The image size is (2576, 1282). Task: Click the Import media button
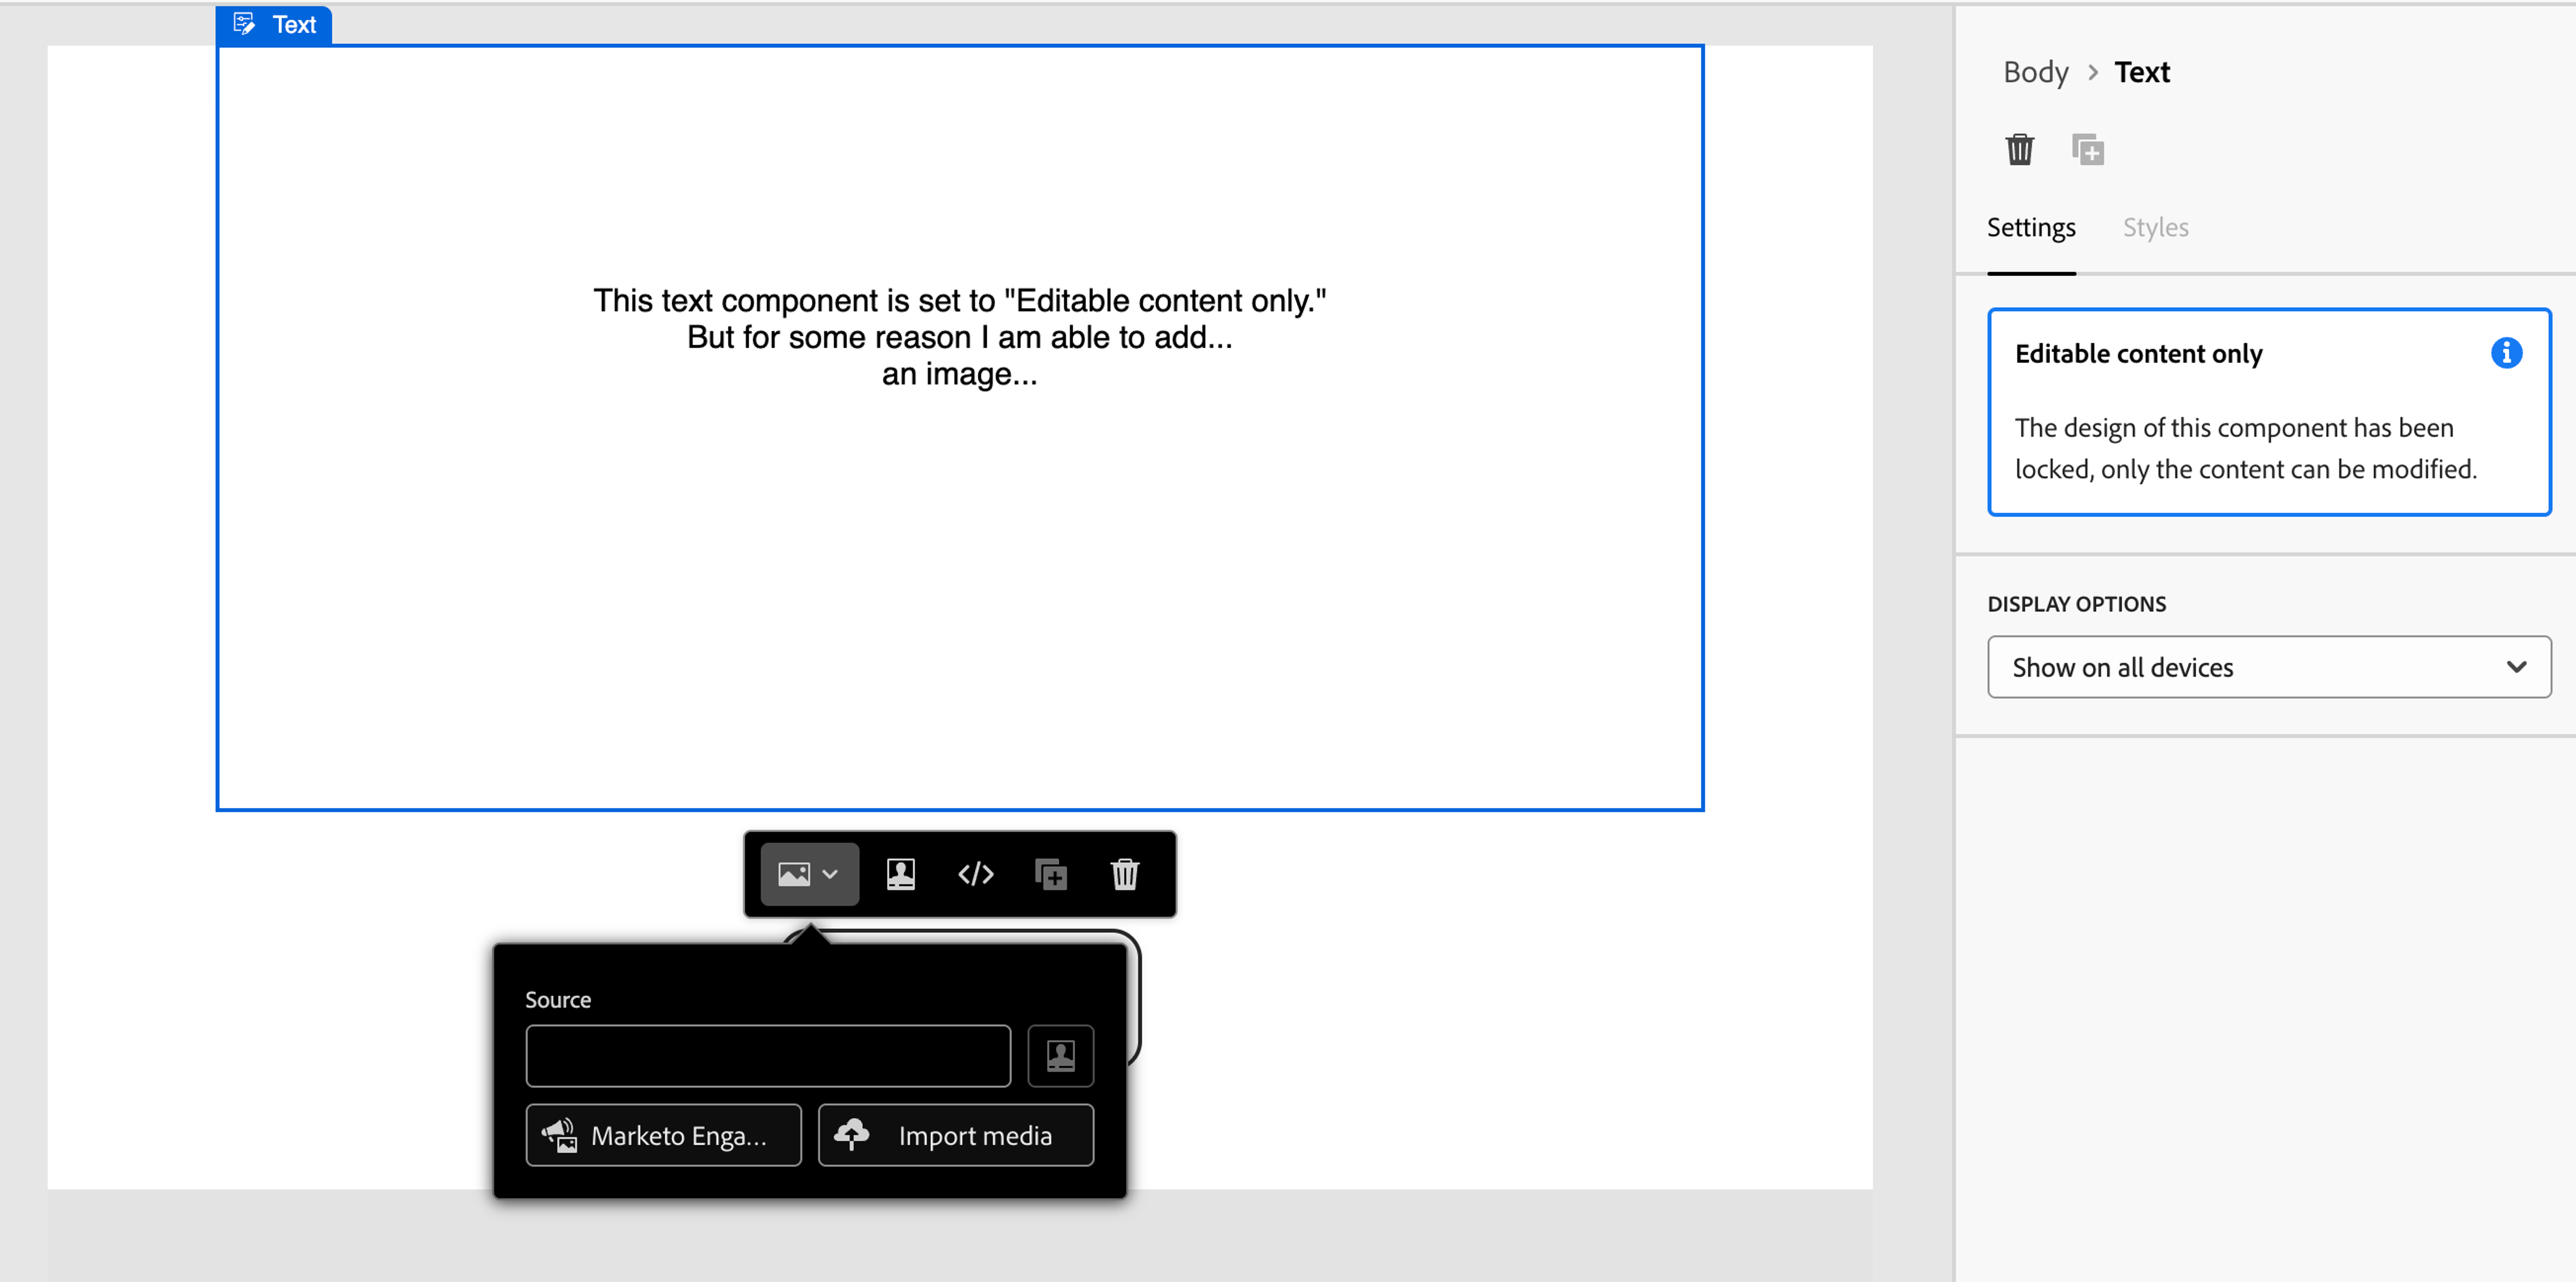pos(956,1135)
